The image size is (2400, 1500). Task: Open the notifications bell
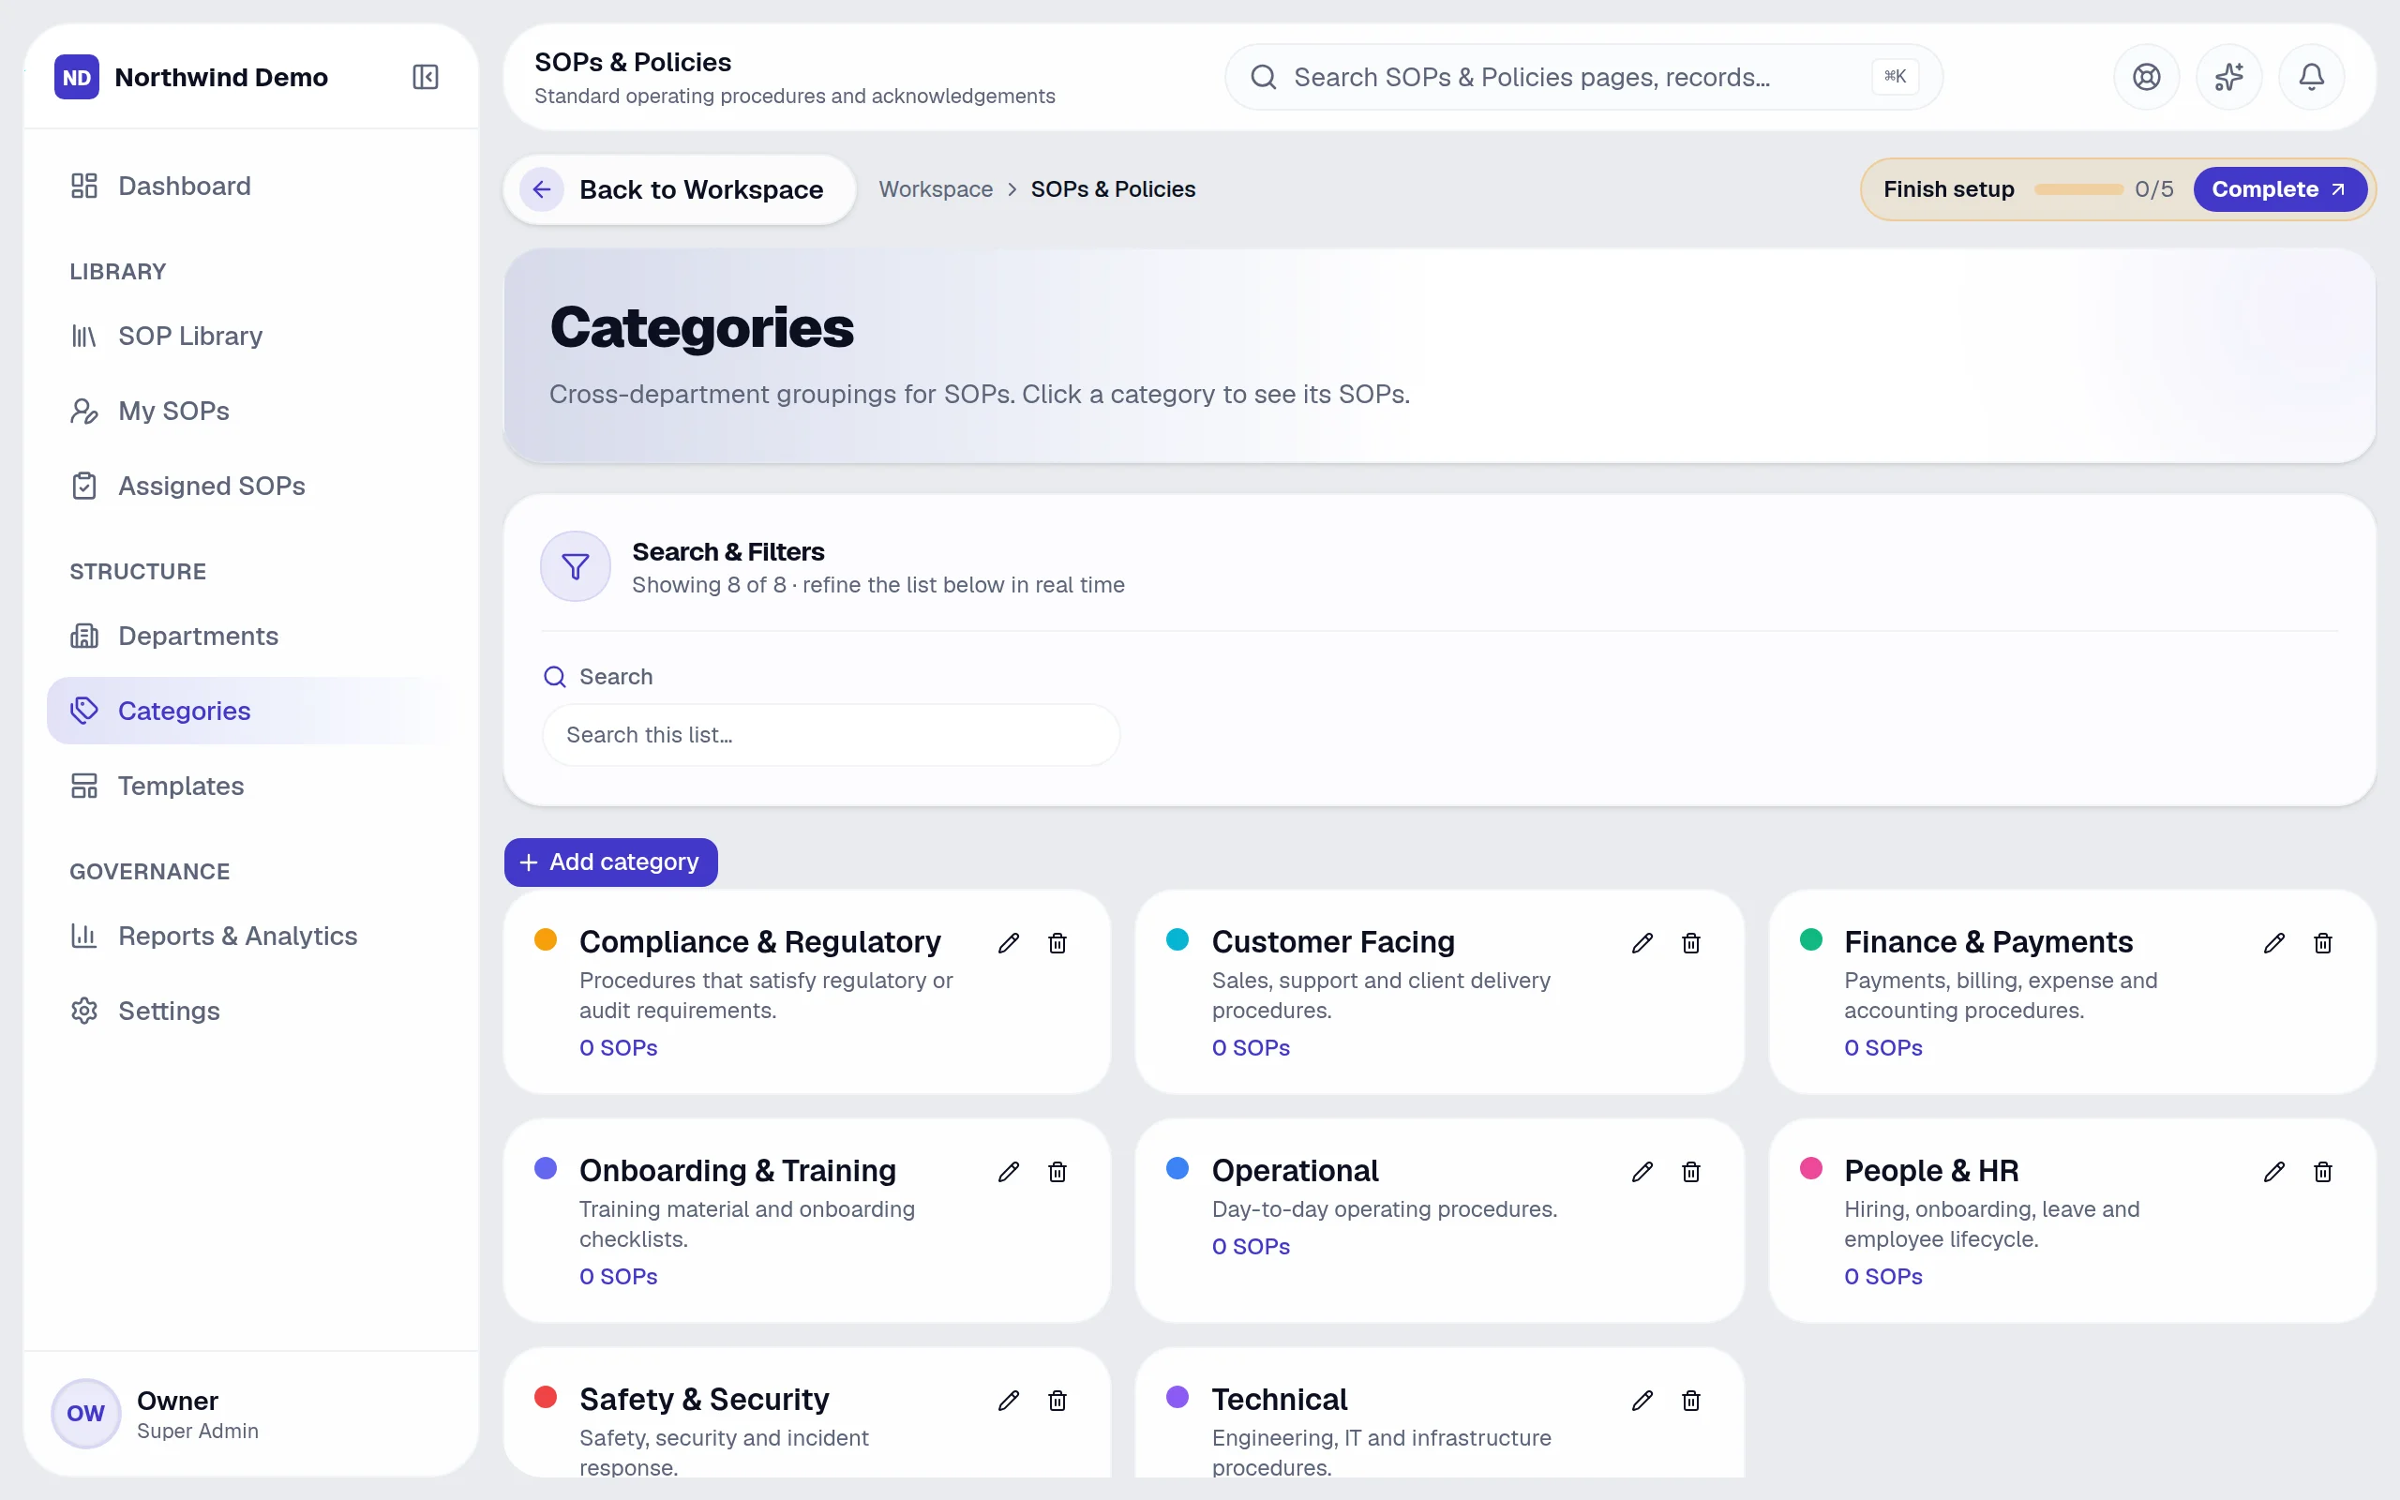2311,76
